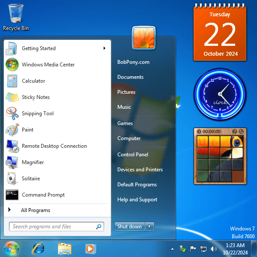Open Command Prompt
This screenshot has width=257, height=257.
pos(43,195)
